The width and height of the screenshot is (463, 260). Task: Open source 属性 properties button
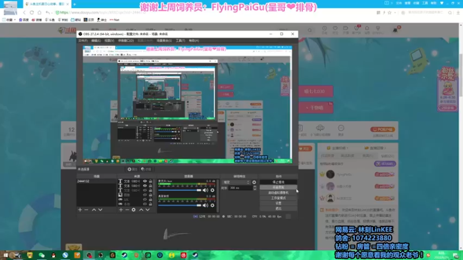click(x=133, y=169)
